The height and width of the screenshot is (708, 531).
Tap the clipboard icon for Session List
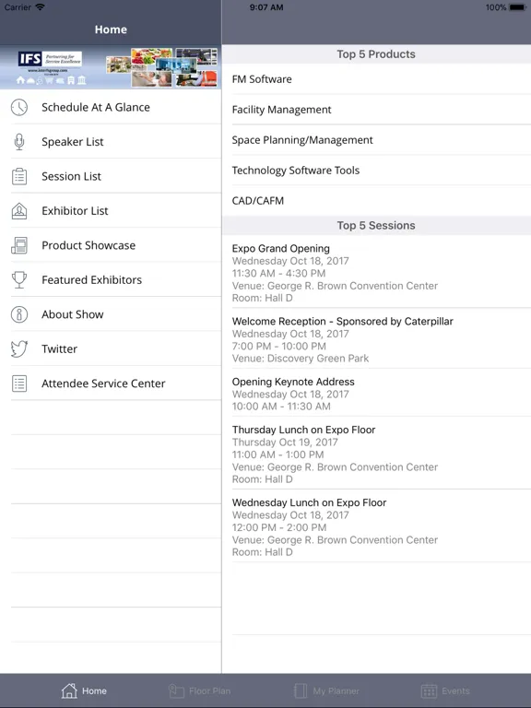[19, 177]
